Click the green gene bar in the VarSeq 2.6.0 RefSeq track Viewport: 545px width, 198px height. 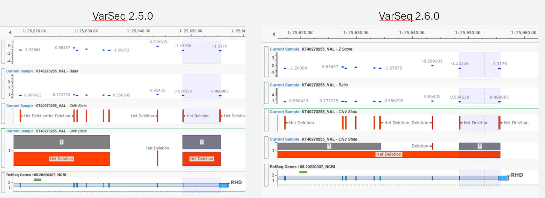pyautogui.click(x=303, y=172)
